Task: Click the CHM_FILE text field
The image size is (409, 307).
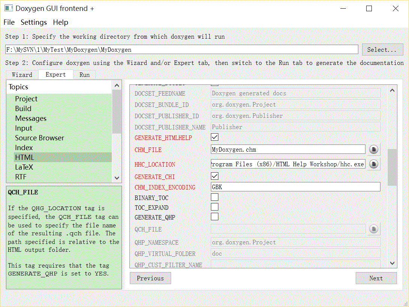Action: 288,149
